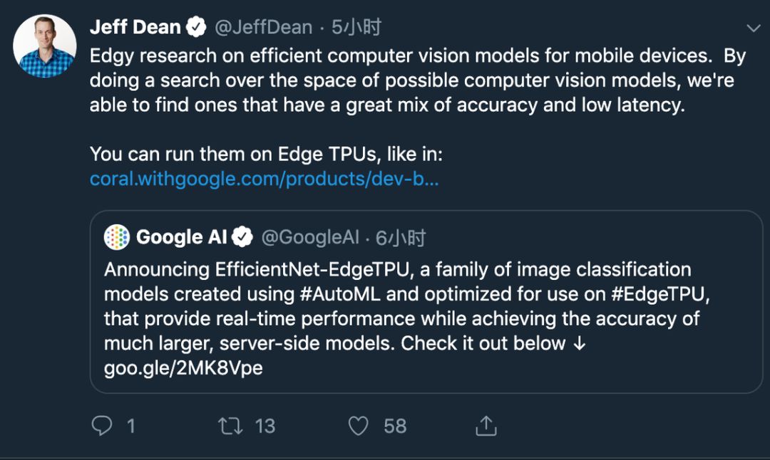This screenshot has height=460, width=770.
Task: Like the tweet with the heart icon
Action: [358, 426]
